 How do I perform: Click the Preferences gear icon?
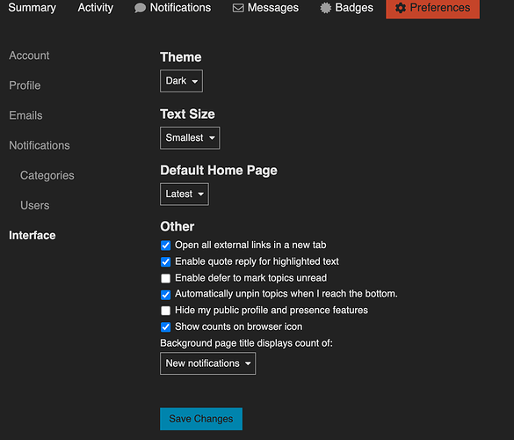point(401,8)
